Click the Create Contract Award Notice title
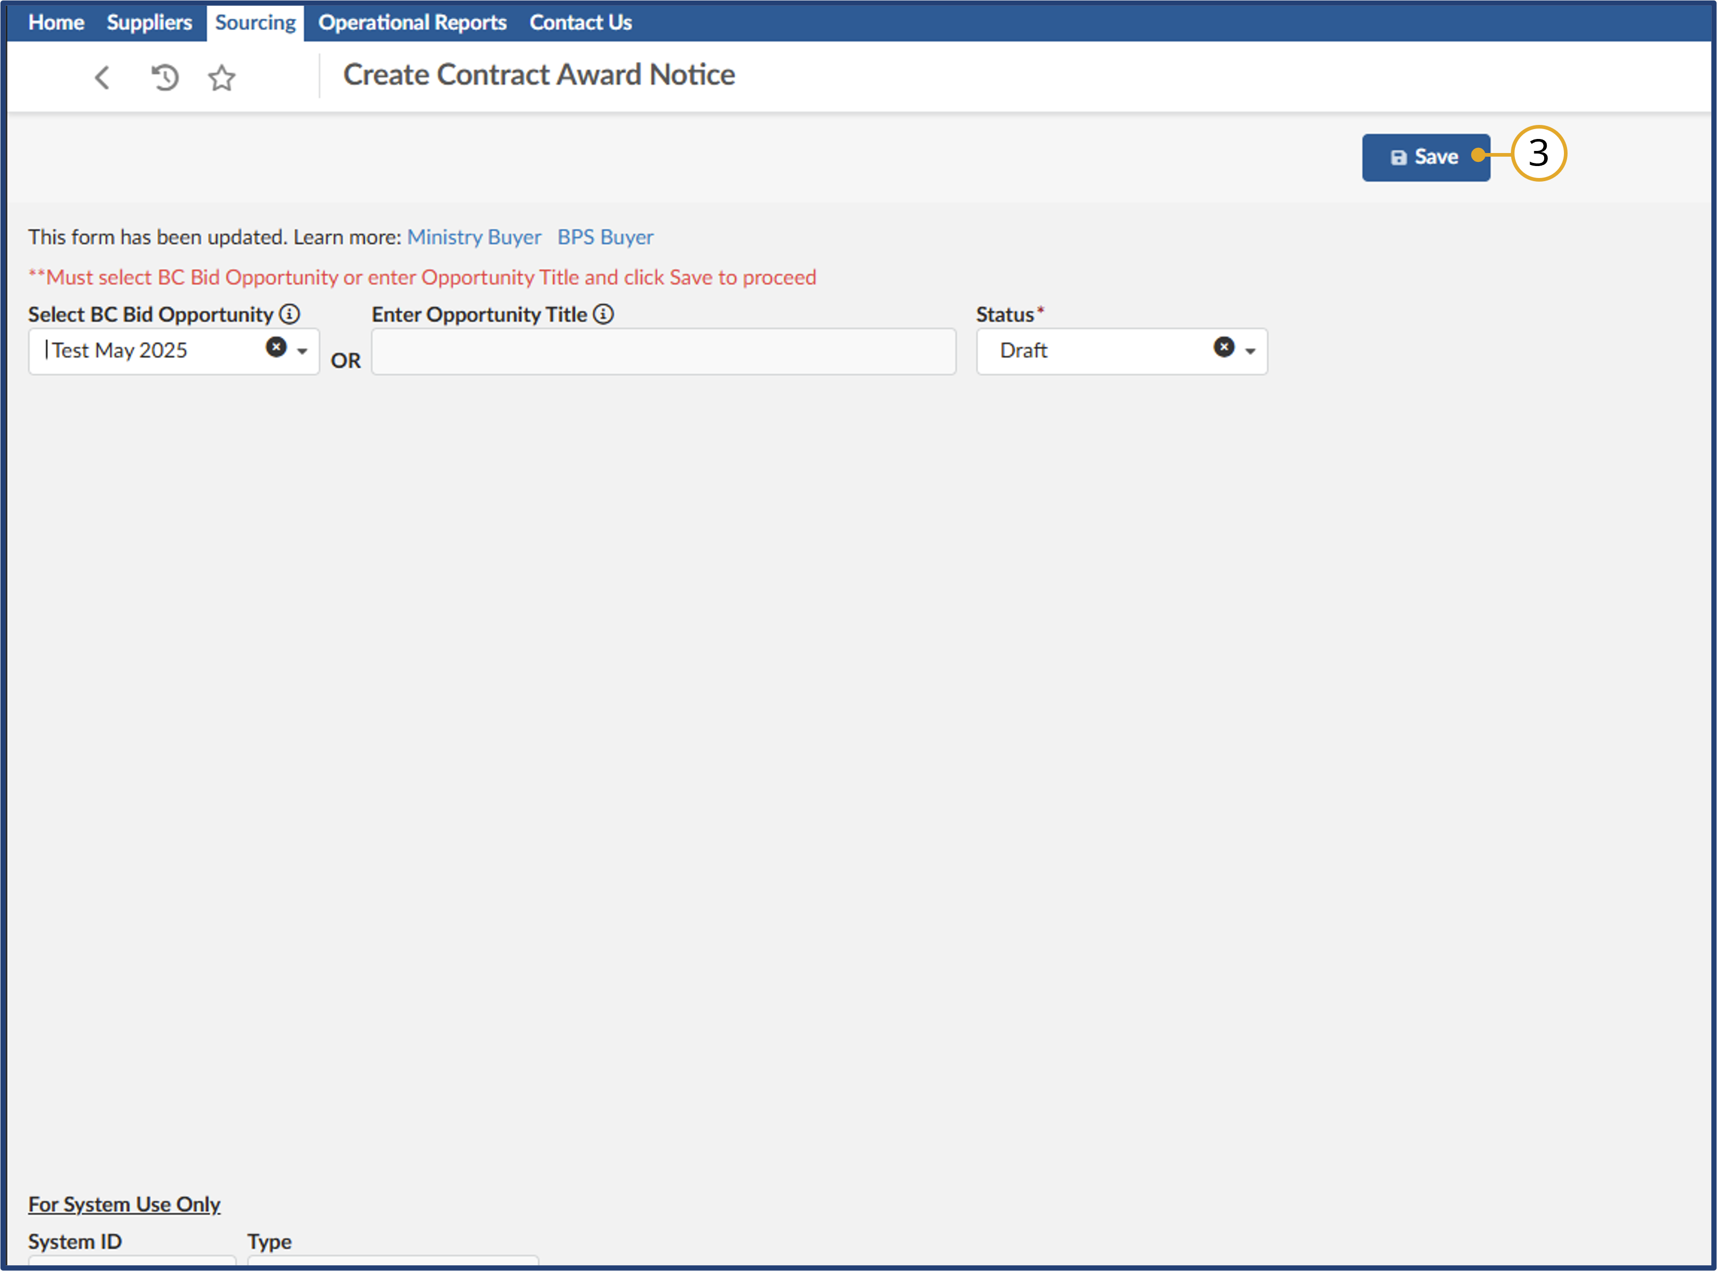The image size is (1717, 1271). 539,74
